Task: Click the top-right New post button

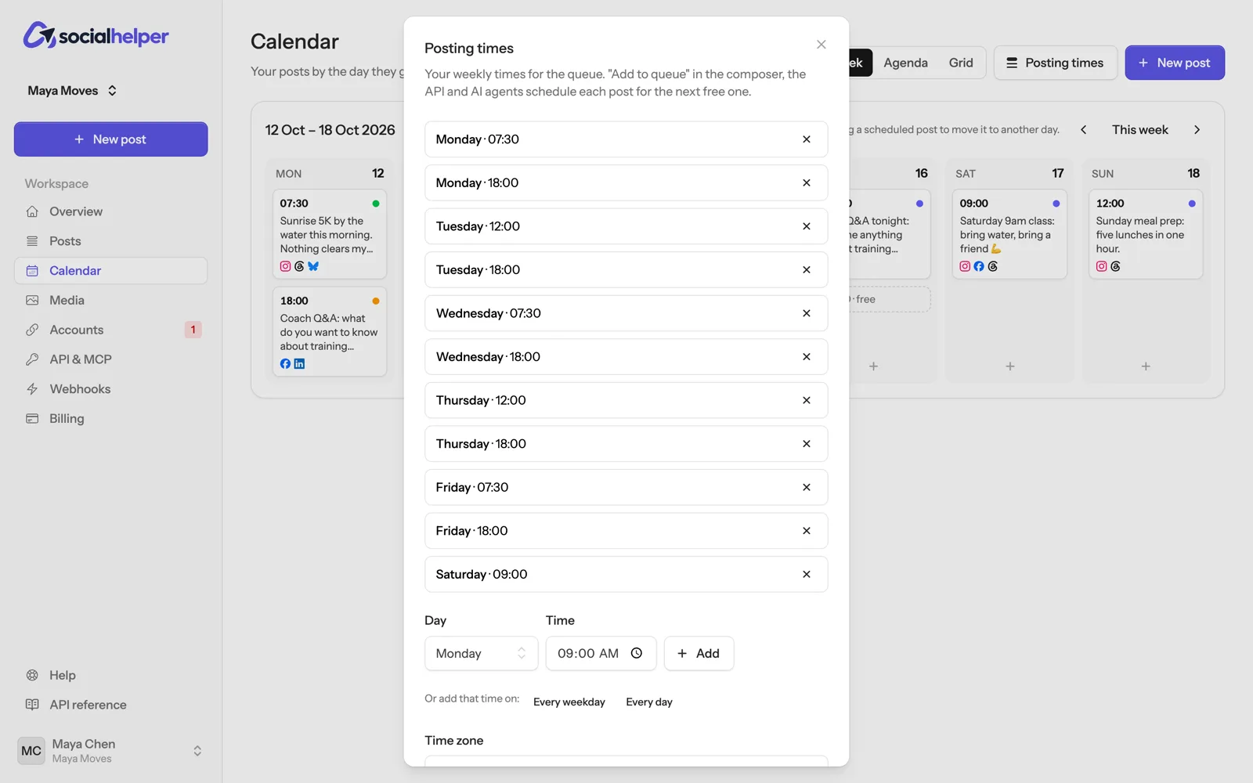Action: point(1175,63)
